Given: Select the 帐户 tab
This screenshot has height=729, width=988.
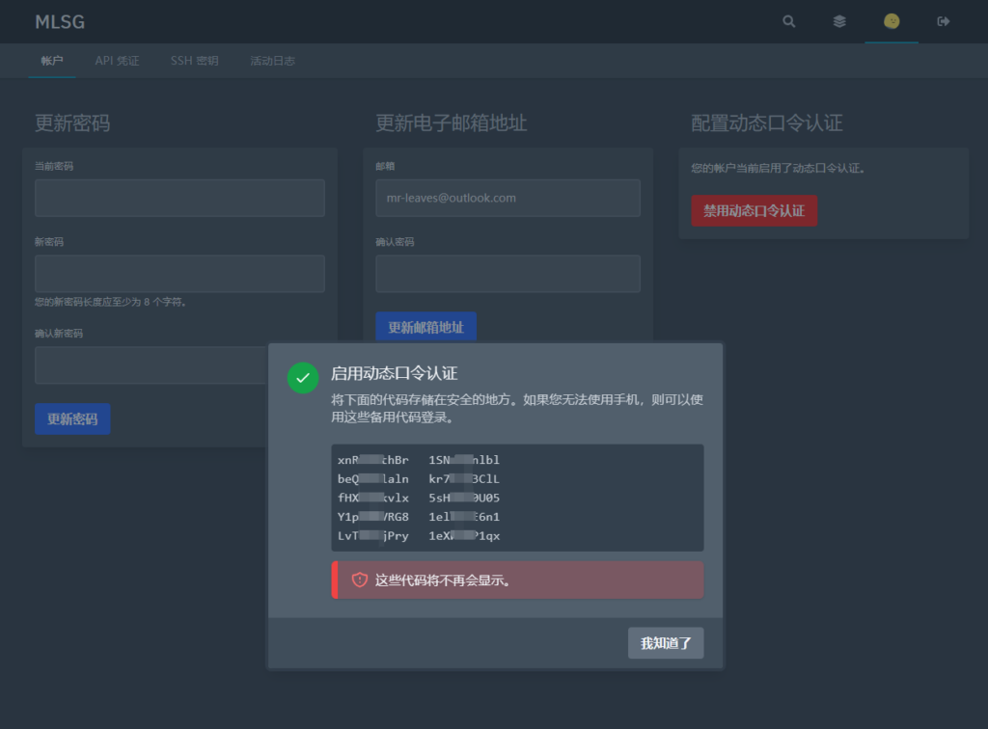Looking at the screenshot, I should coord(51,59).
